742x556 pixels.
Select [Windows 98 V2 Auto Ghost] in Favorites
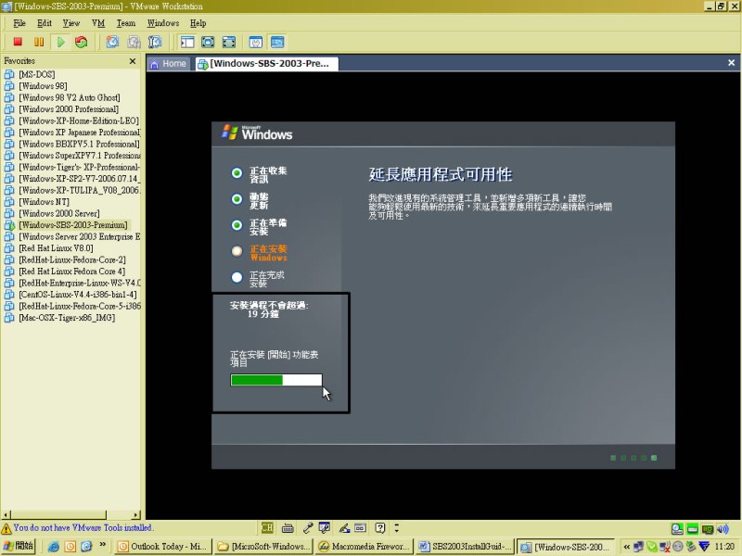point(70,97)
